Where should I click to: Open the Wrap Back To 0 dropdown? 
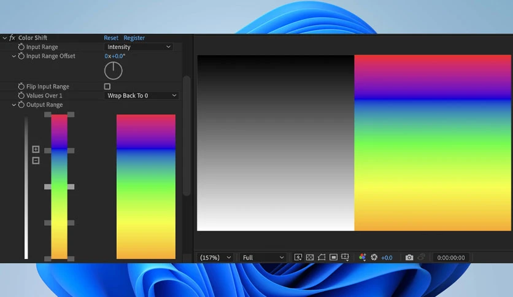(x=142, y=96)
